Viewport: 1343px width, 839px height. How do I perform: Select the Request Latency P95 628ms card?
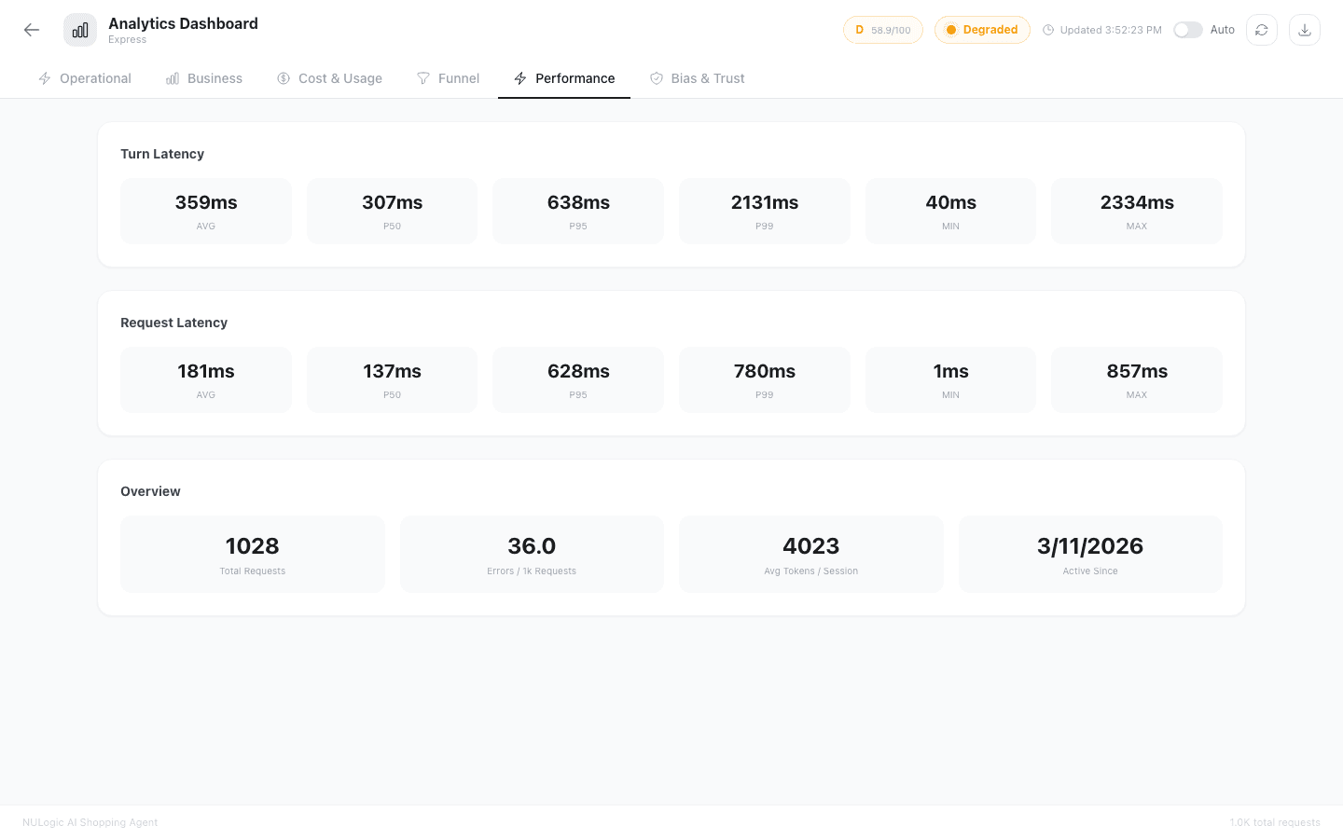point(578,380)
